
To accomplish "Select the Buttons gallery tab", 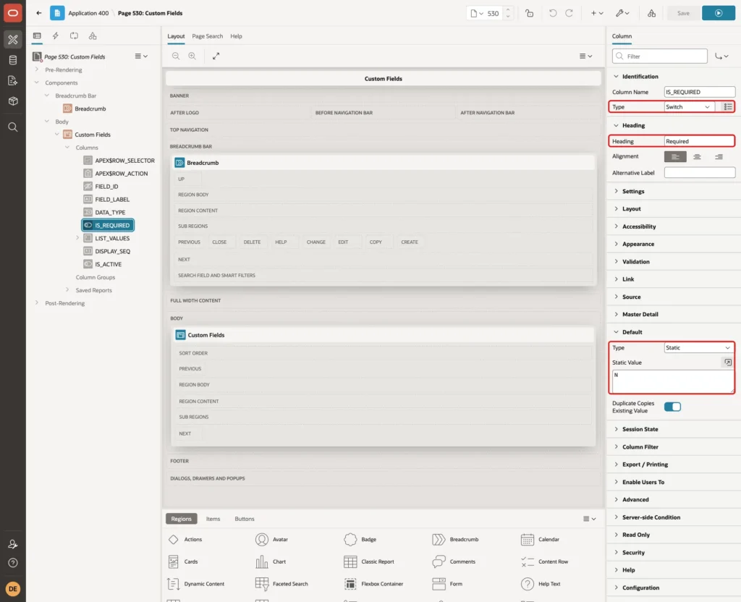I will pos(245,519).
